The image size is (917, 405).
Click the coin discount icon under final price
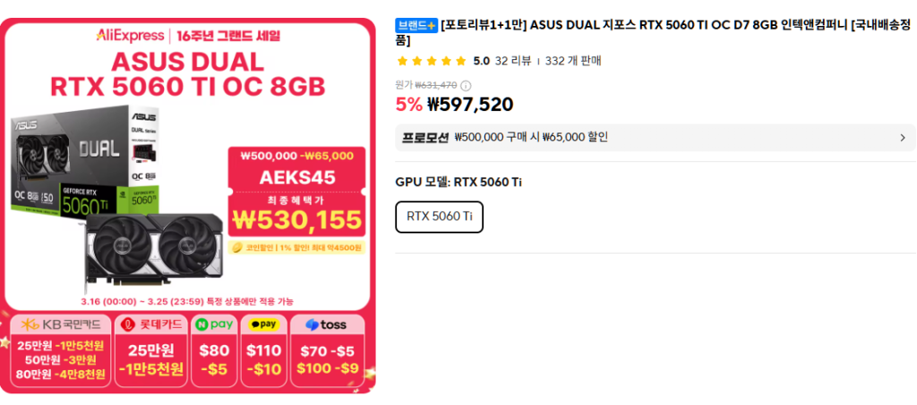(237, 247)
